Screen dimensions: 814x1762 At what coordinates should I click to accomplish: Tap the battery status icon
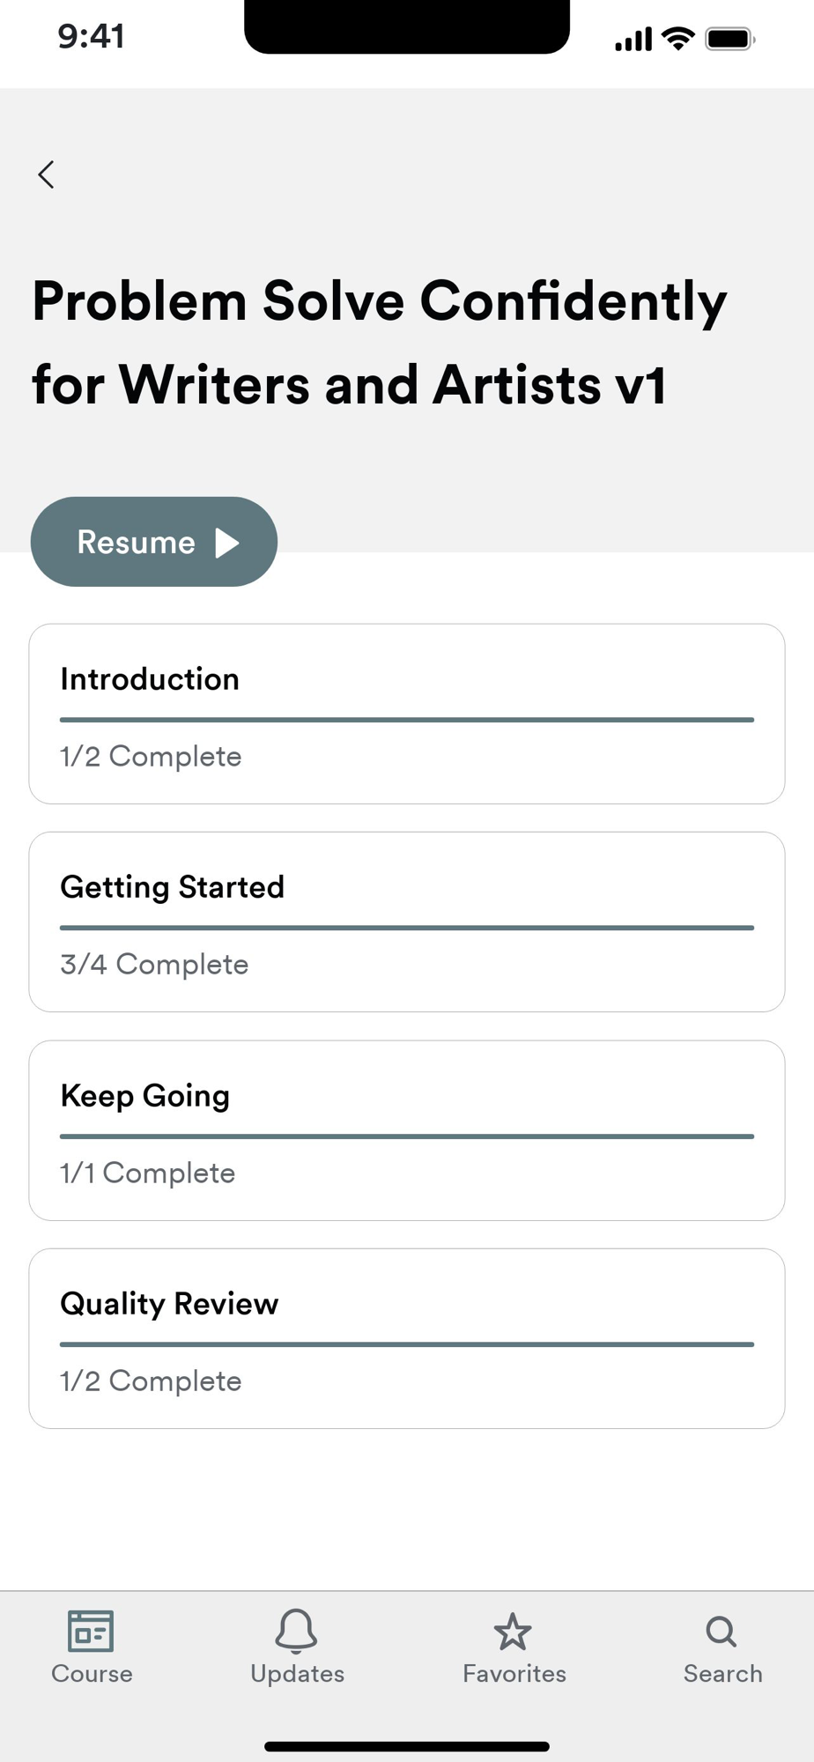(x=729, y=39)
